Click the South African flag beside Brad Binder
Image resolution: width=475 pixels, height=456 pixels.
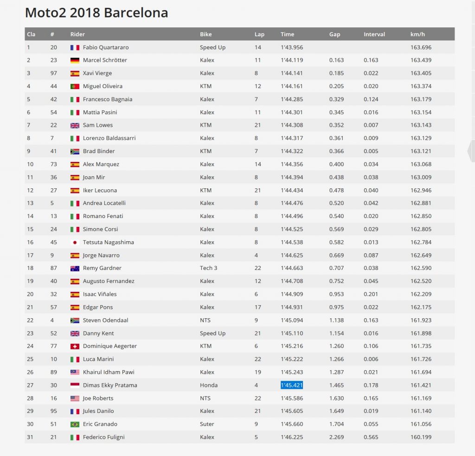tap(75, 151)
